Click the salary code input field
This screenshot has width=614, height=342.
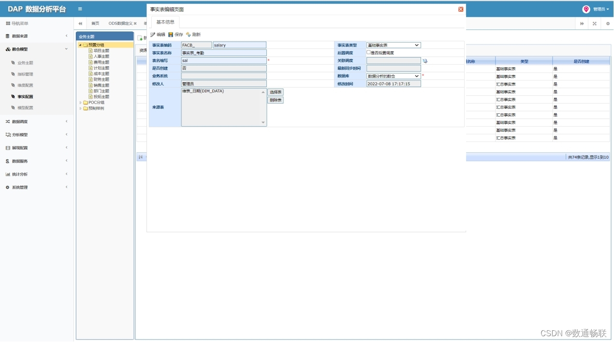pos(240,45)
